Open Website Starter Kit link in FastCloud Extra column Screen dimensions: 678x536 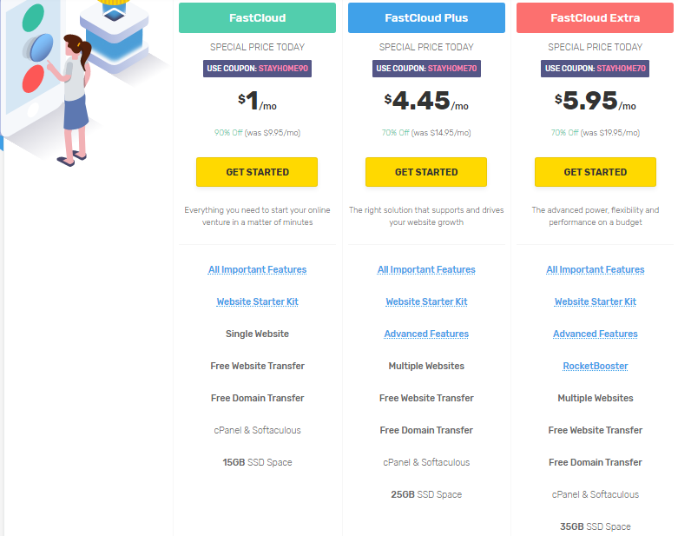tap(596, 301)
